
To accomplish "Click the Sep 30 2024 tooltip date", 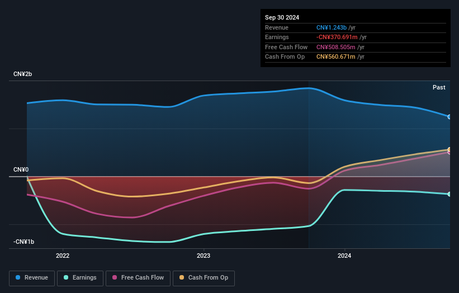I will tap(282, 17).
